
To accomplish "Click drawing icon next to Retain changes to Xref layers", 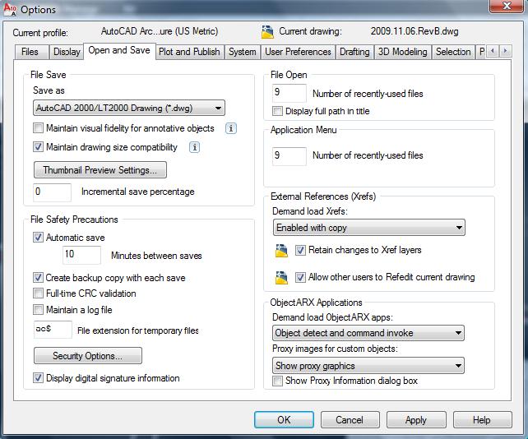I will 281,251.
